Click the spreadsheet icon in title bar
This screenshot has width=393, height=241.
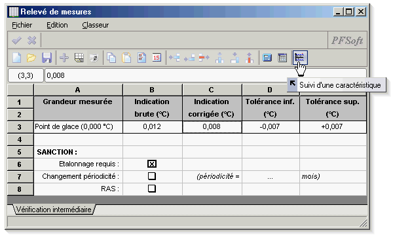pyautogui.click(x=14, y=12)
